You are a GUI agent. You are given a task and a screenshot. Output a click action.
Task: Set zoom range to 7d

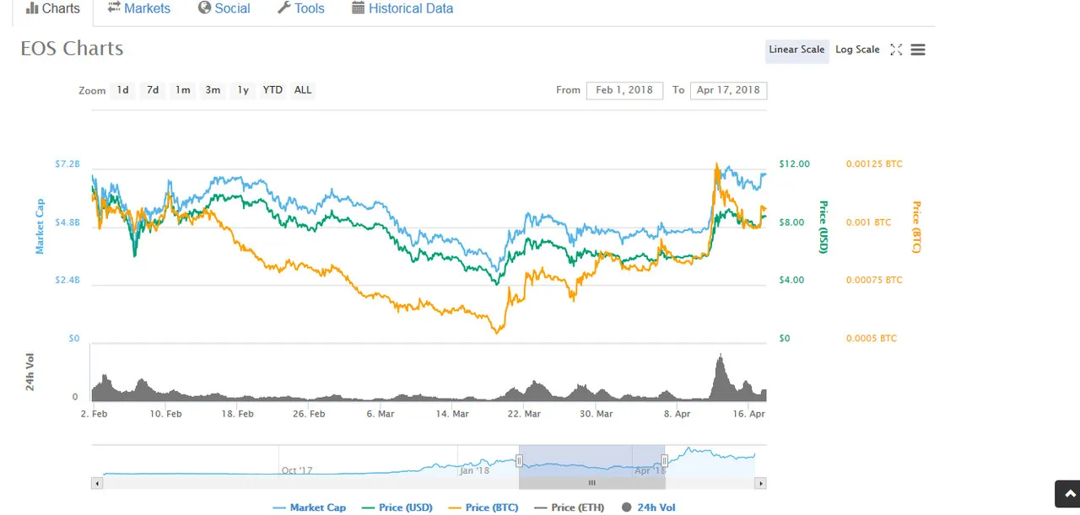pyautogui.click(x=153, y=90)
